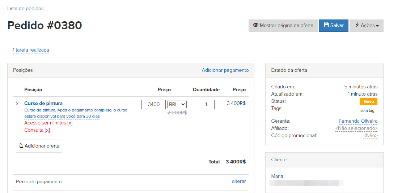Viewport: 402px width, 193px height.
Task: Open the 1 tarefa realizada link
Action: 31,50
